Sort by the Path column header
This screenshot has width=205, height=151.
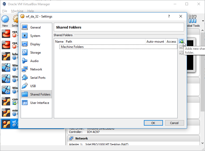click(105, 42)
